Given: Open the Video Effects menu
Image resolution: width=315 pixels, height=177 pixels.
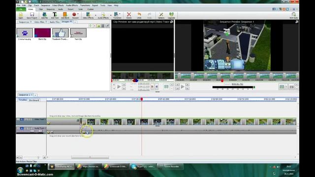Looking at the screenshot, I should pyautogui.click(x=58, y=5).
